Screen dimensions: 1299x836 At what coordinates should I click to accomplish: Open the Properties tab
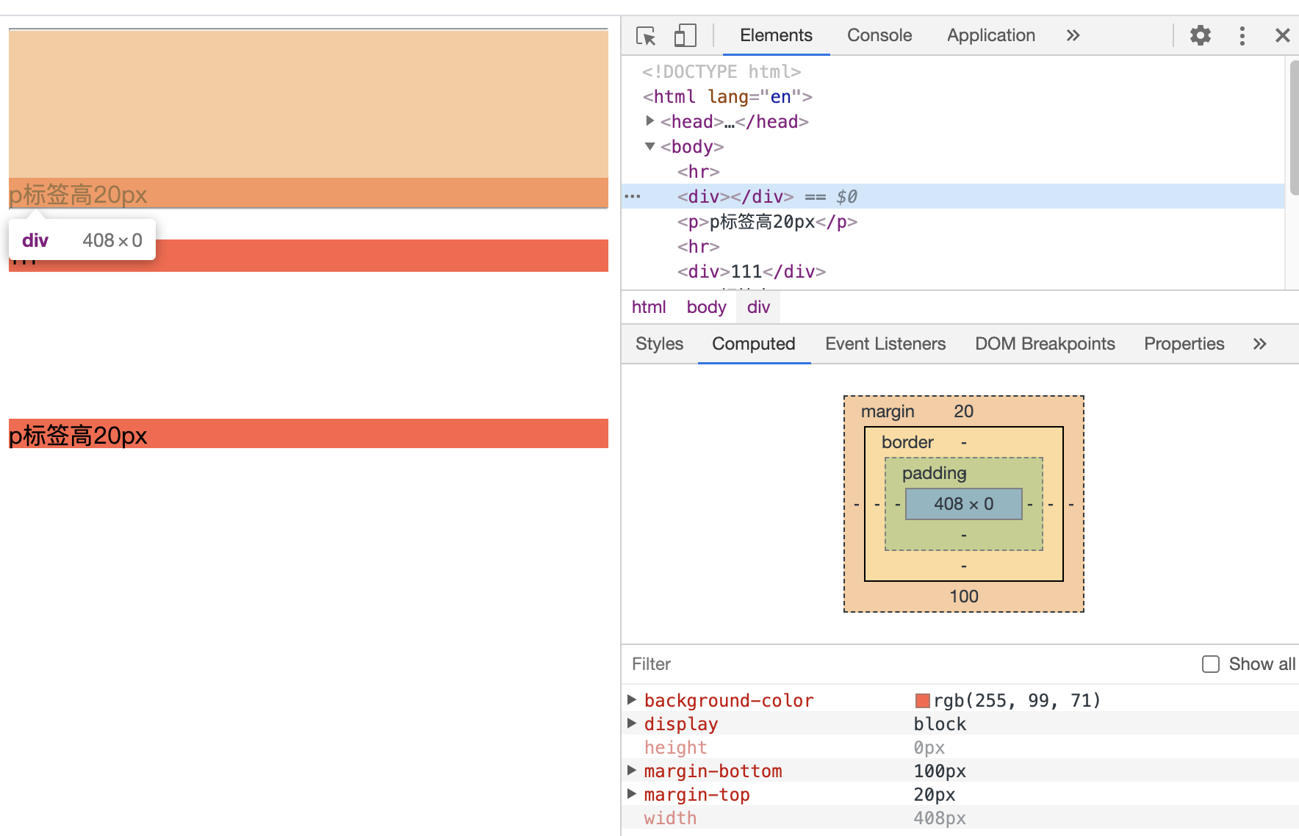tap(1184, 344)
